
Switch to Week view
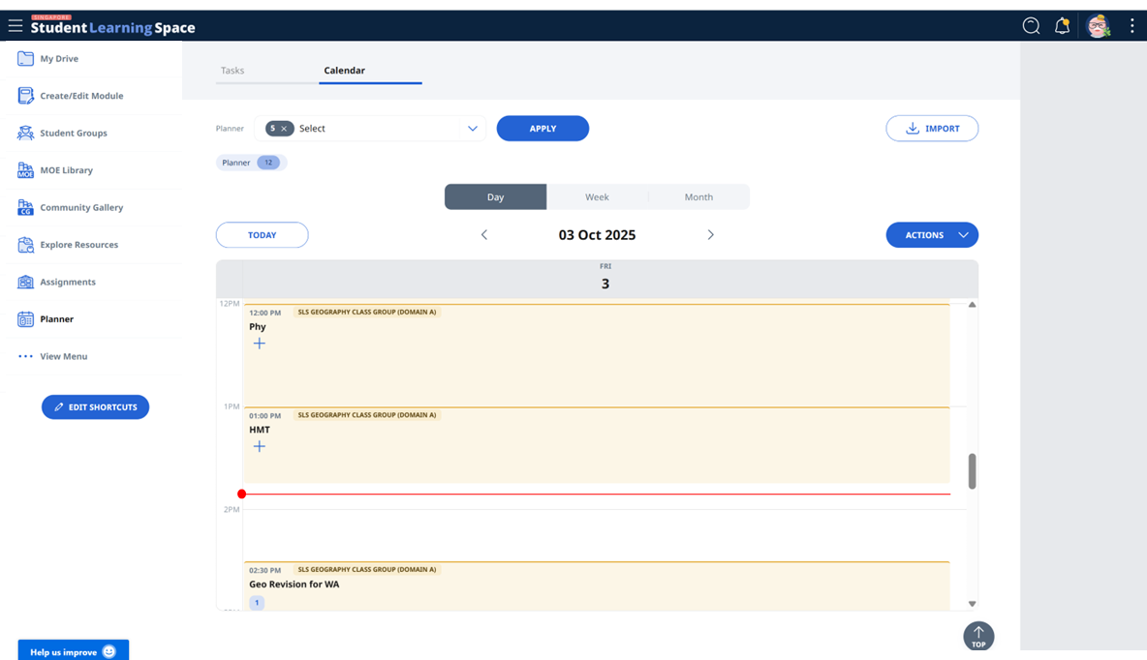click(x=597, y=196)
